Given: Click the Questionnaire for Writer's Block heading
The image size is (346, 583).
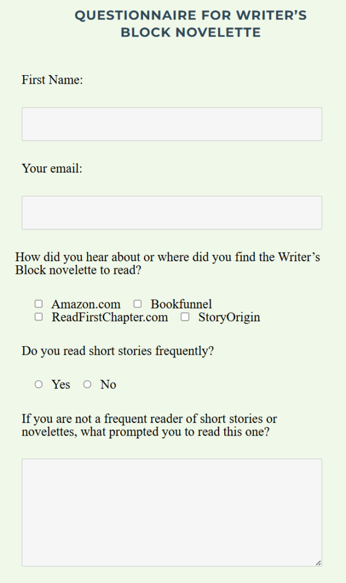Looking at the screenshot, I should pos(191,24).
